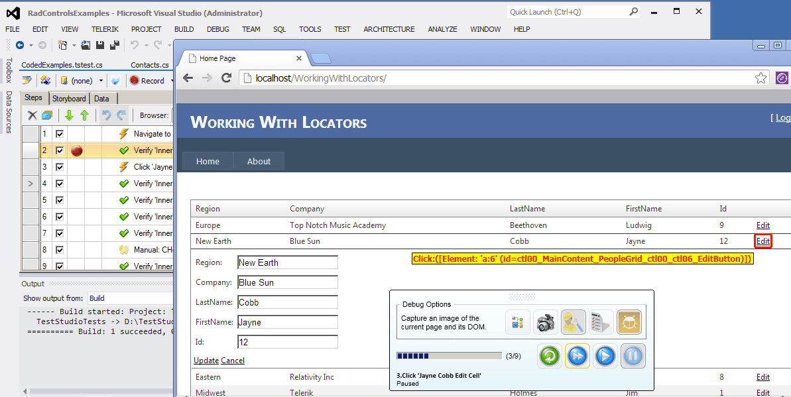Image resolution: width=791 pixels, height=397 pixels.
Task: Move step down with the green down arrow
Action: click(69, 115)
